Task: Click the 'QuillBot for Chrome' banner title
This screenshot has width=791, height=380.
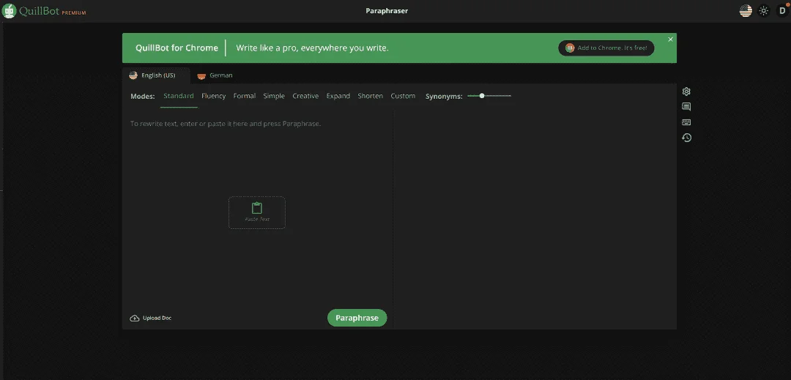Action: click(177, 48)
